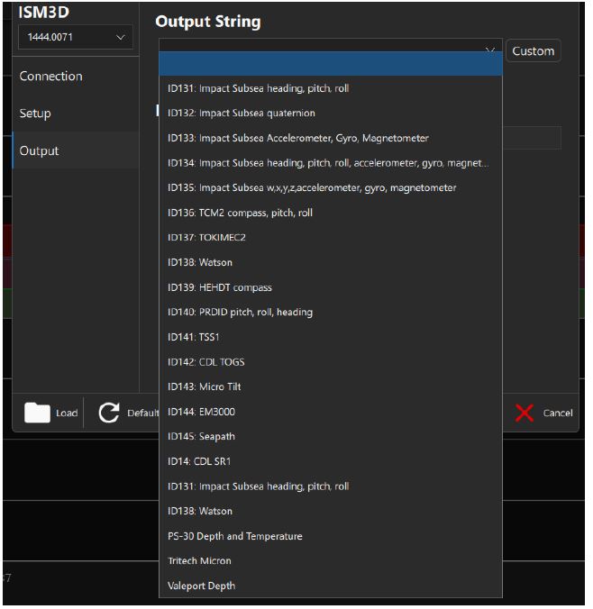Select the blank highlighted dropdown entry
The width and height of the screenshot is (593, 609).
(x=330, y=64)
